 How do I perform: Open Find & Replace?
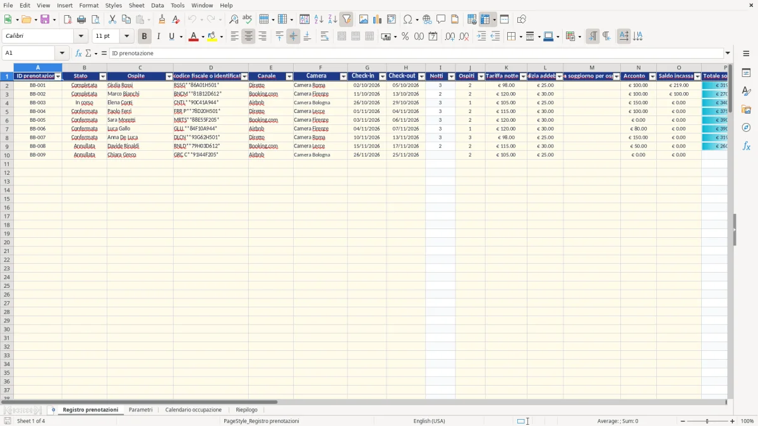coord(234,20)
